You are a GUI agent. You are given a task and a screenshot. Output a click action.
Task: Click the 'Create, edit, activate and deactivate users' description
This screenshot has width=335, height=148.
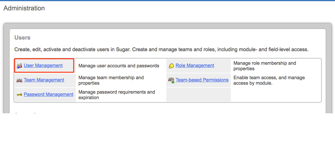[161, 50]
